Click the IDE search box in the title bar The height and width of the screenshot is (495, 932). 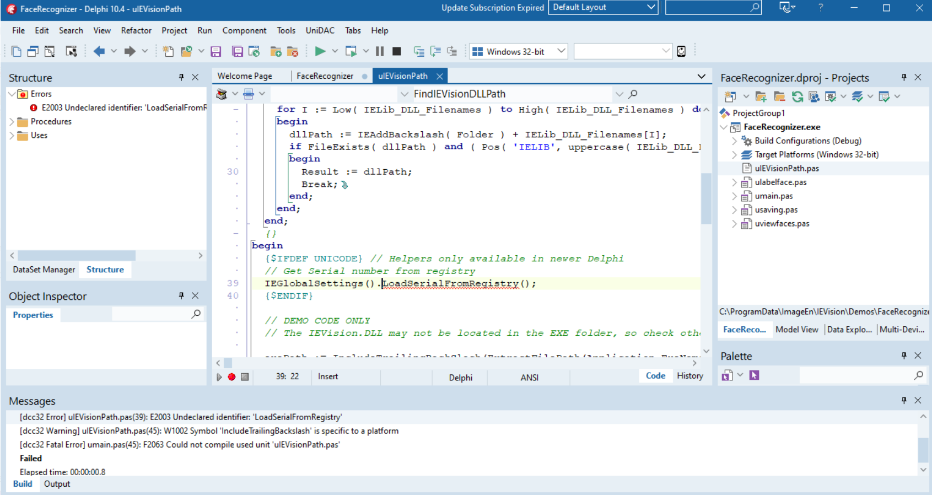714,7
